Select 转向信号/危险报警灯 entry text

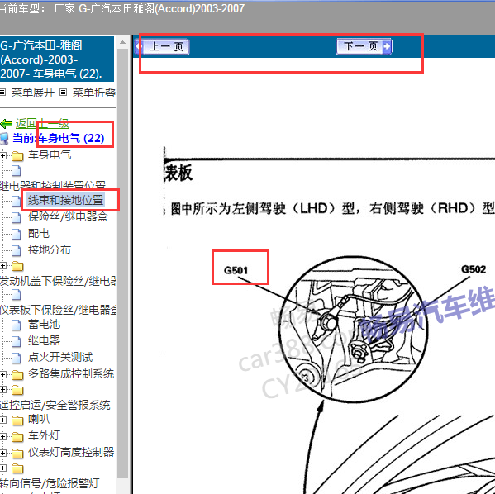tap(50, 483)
